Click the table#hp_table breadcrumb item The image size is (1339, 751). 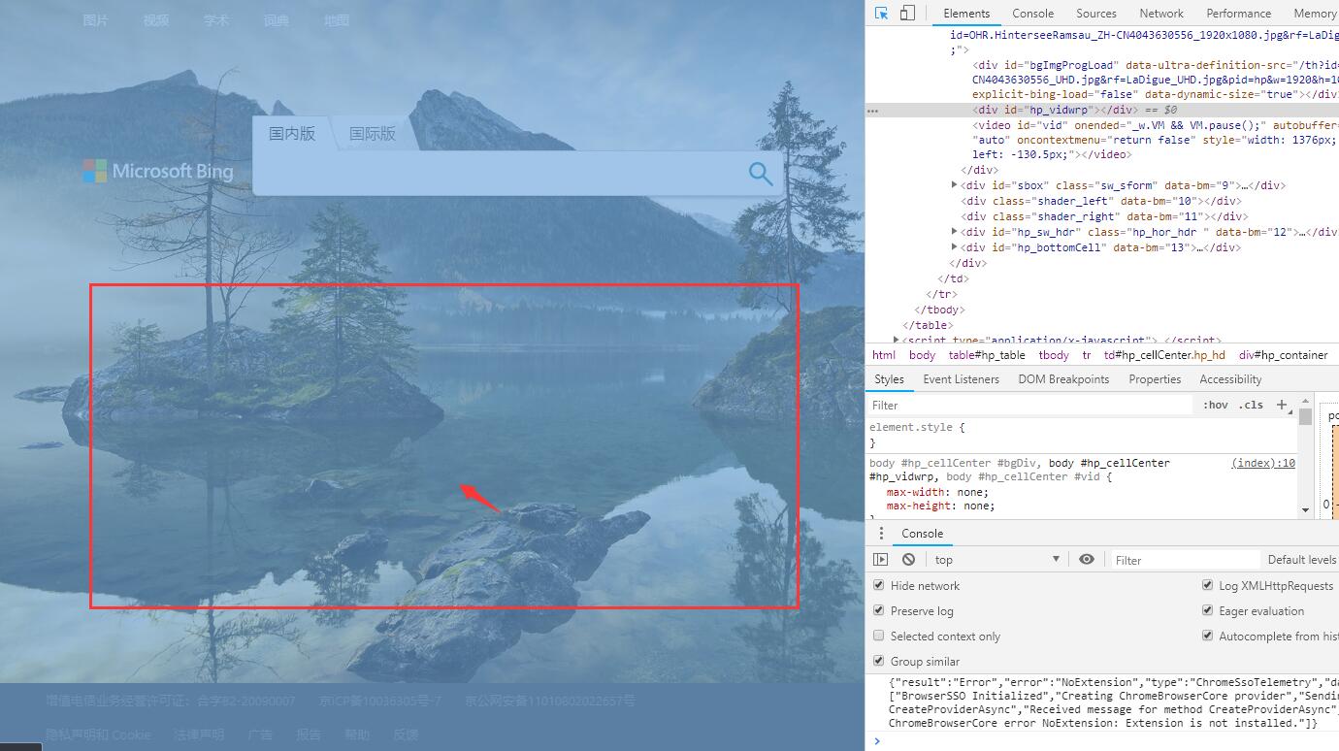[x=987, y=355]
